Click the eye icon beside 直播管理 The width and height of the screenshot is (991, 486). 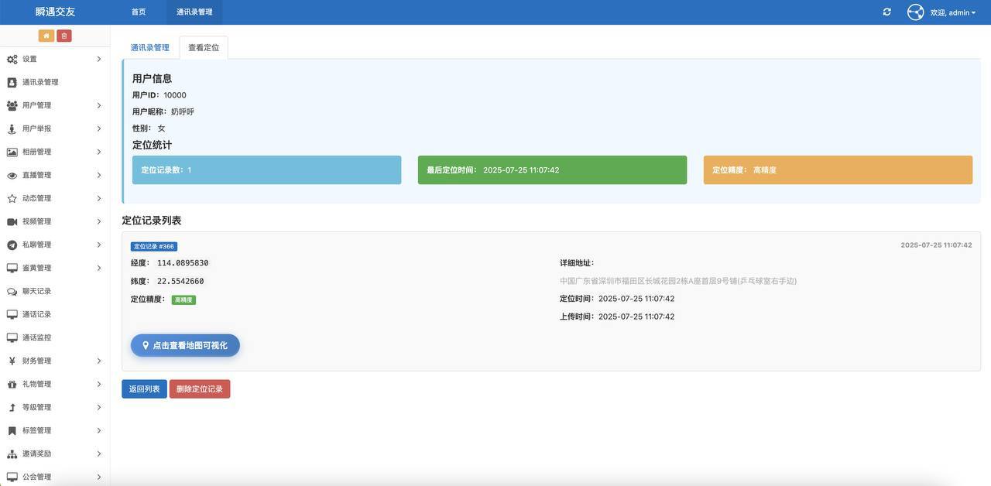click(12, 175)
